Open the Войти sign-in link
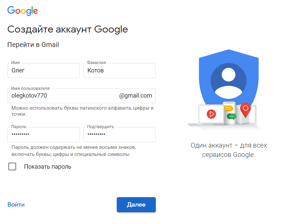The image size is (284, 224). (16, 205)
